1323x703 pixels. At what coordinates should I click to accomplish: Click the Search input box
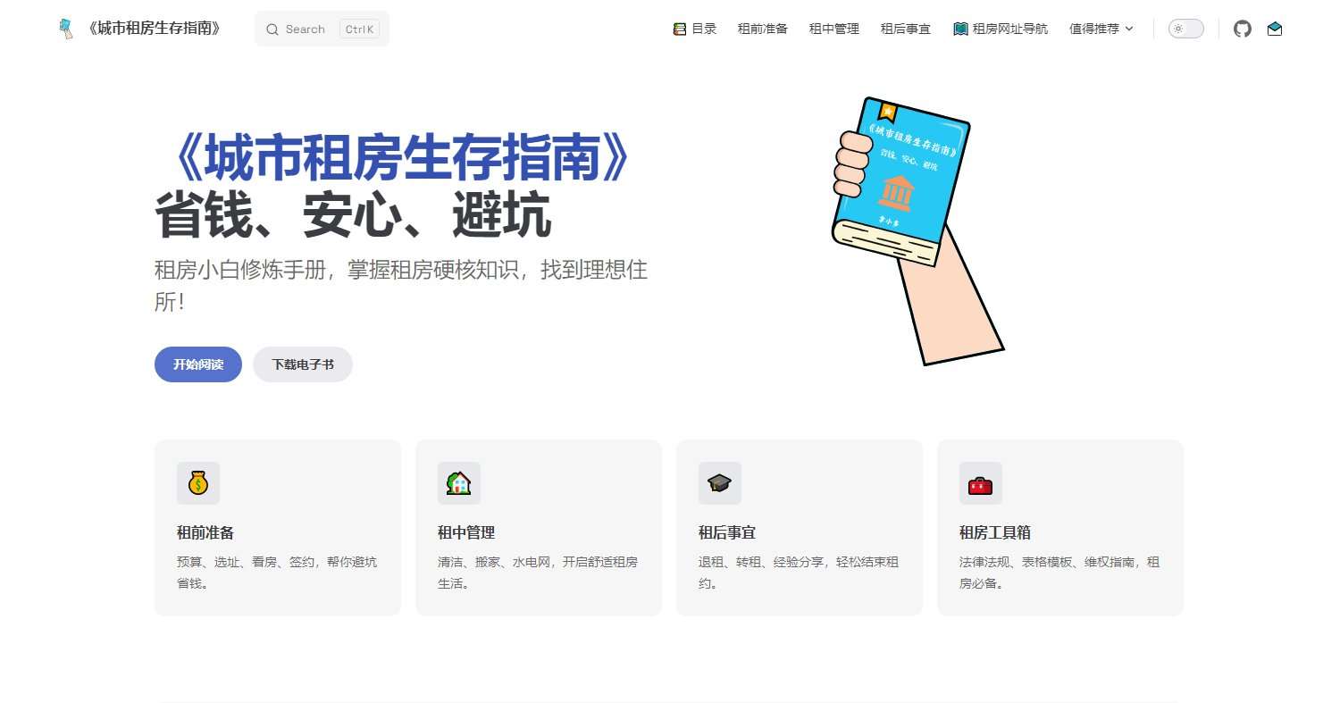[x=322, y=29]
